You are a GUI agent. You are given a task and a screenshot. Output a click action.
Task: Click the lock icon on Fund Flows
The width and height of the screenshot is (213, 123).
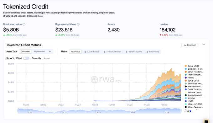click(x=147, y=52)
